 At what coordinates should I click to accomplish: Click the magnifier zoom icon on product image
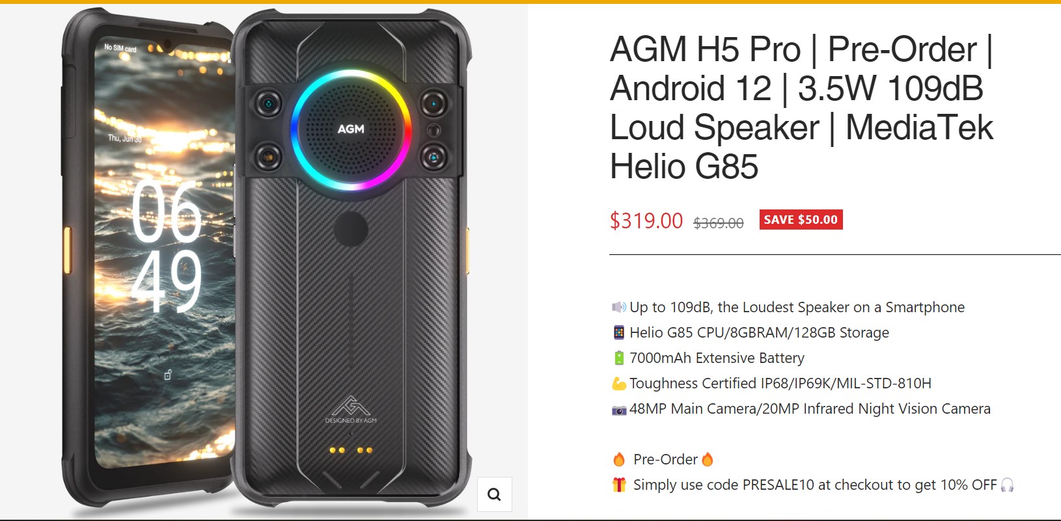[494, 494]
